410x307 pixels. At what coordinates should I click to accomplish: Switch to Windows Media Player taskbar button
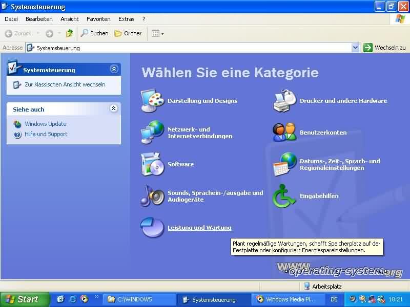[x=289, y=299]
